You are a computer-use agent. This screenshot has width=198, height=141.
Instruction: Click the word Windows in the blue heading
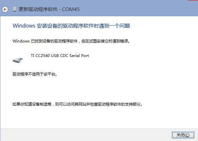point(24,26)
